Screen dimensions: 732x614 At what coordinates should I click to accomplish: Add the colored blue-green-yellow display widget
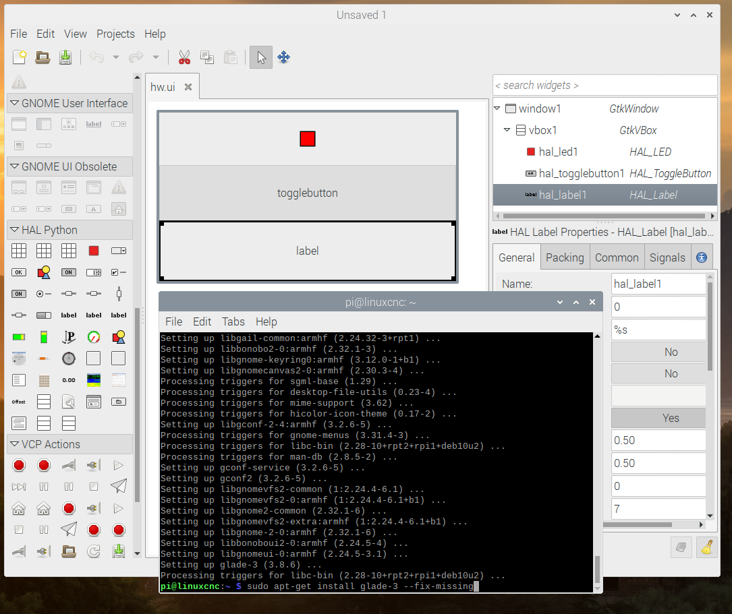click(94, 380)
